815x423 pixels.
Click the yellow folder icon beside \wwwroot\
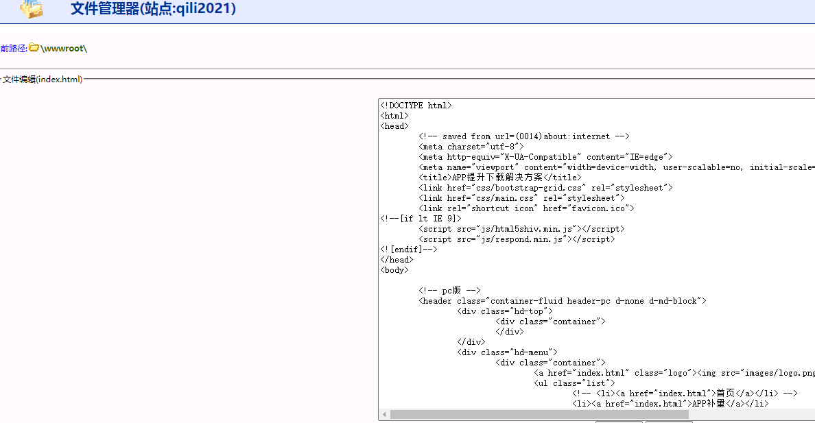pyautogui.click(x=34, y=48)
